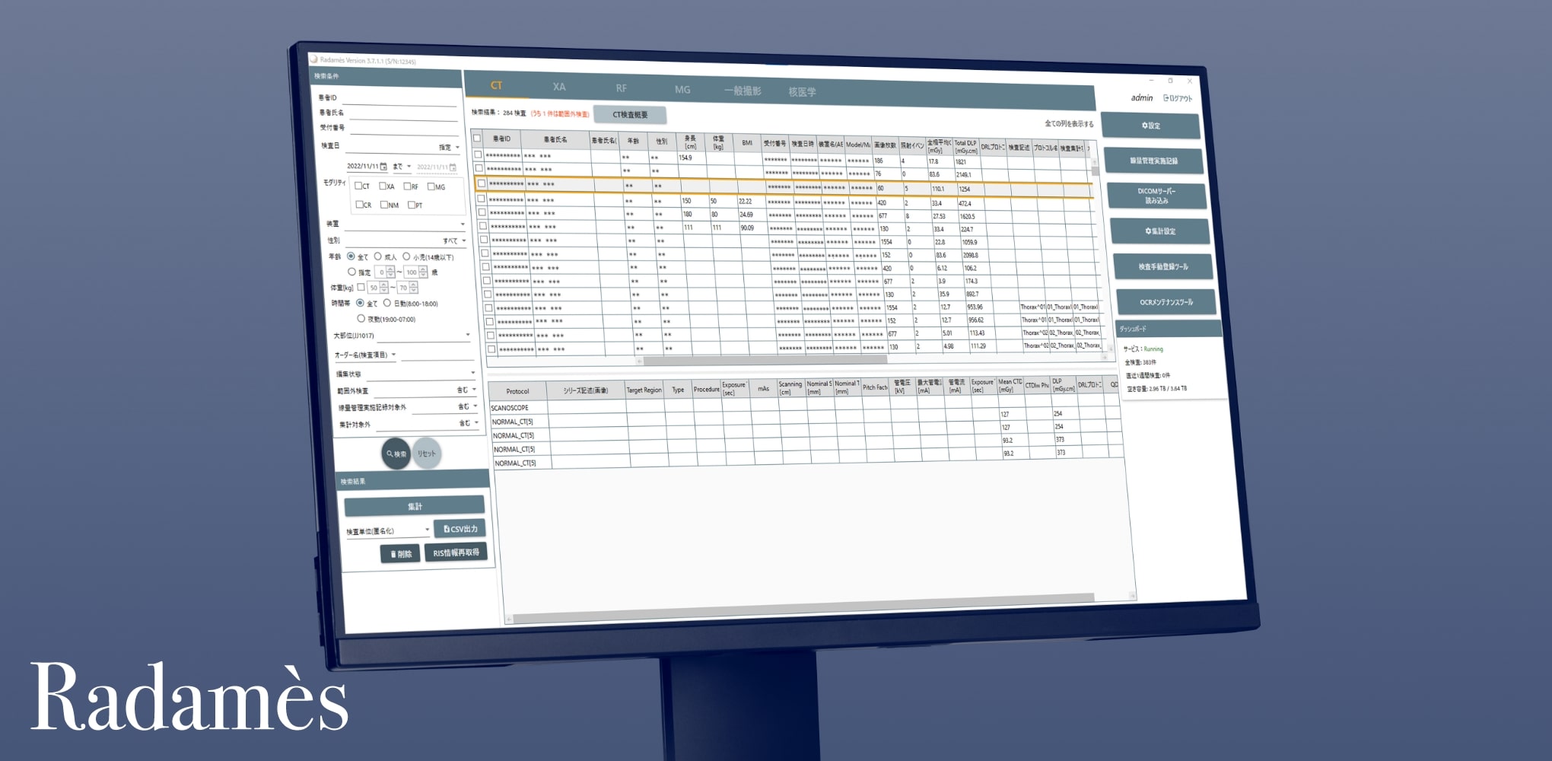Screen dimensions: 1552x761
Task: Open the 検査日 指定 dropdown
Action: point(449,148)
